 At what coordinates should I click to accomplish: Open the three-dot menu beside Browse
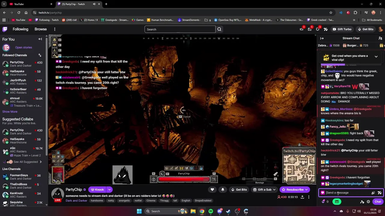pos(54,29)
